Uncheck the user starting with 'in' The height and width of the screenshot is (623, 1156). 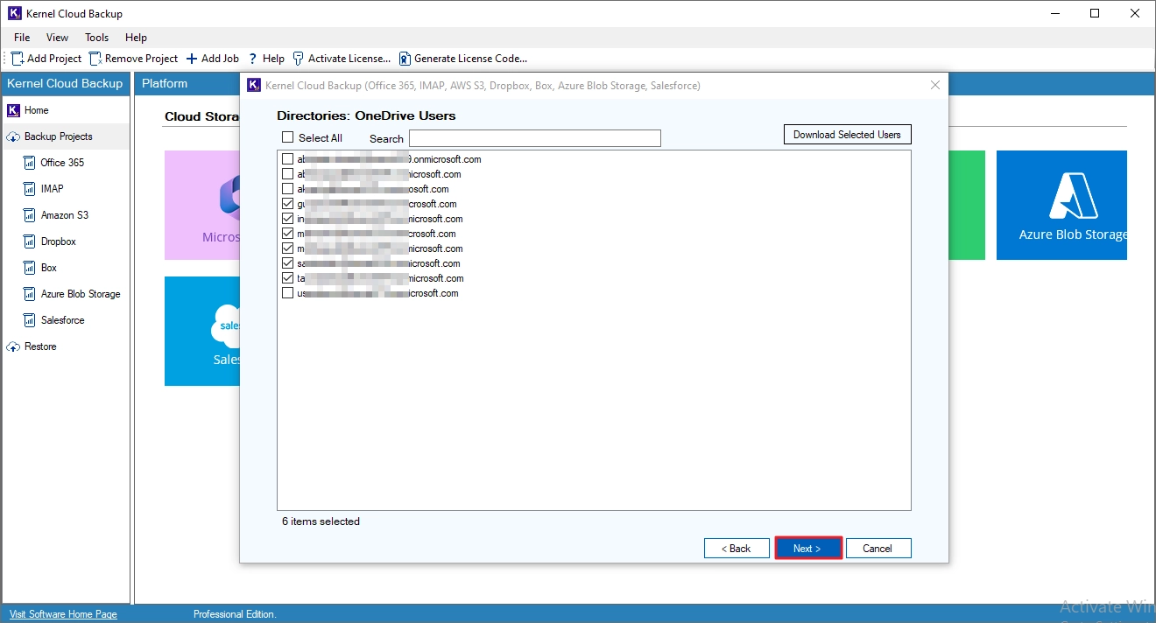click(x=287, y=219)
